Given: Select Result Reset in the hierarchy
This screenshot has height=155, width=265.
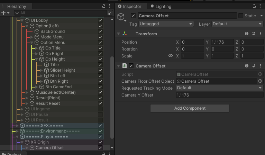Looking at the screenshot, I should (48, 103).
